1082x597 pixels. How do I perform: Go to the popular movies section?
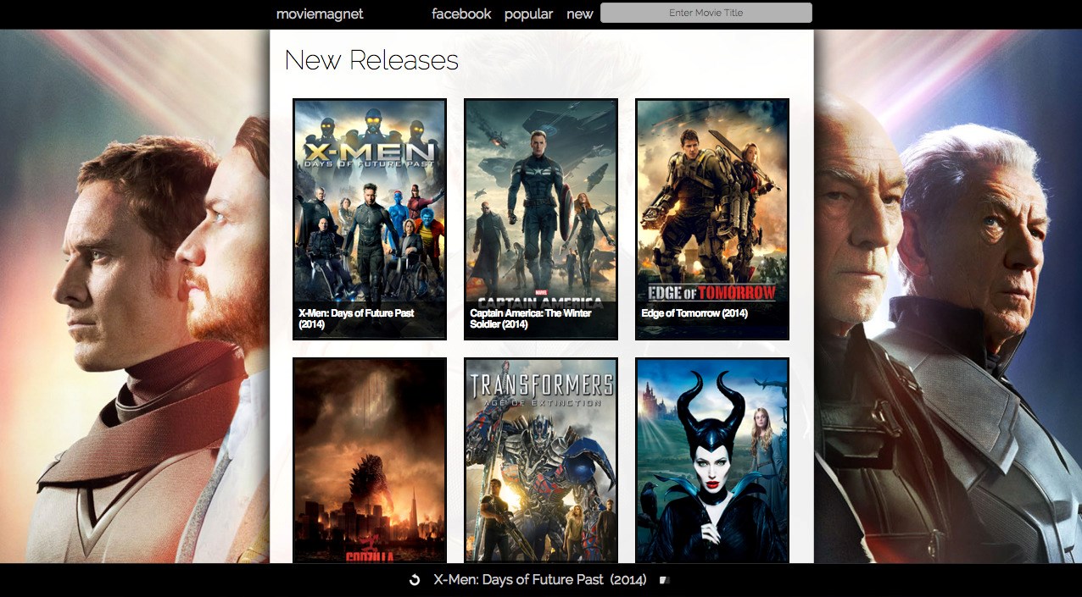528,14
